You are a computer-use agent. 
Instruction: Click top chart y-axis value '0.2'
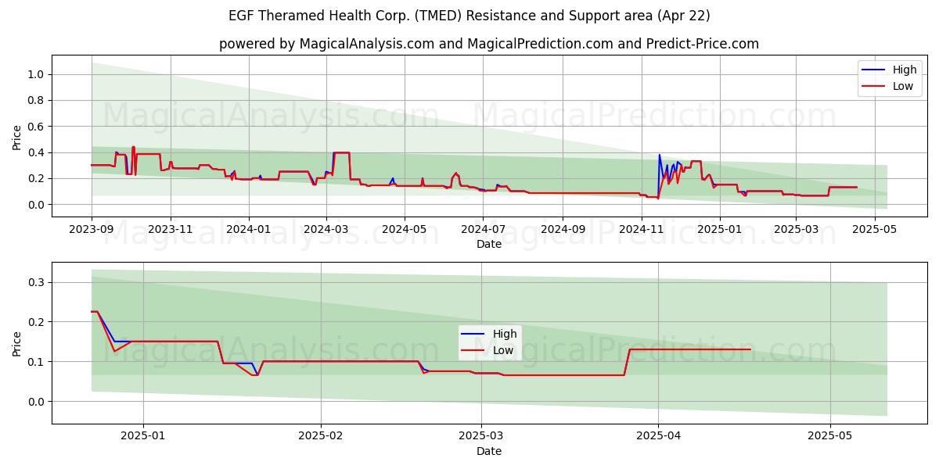tap(38, 178)
